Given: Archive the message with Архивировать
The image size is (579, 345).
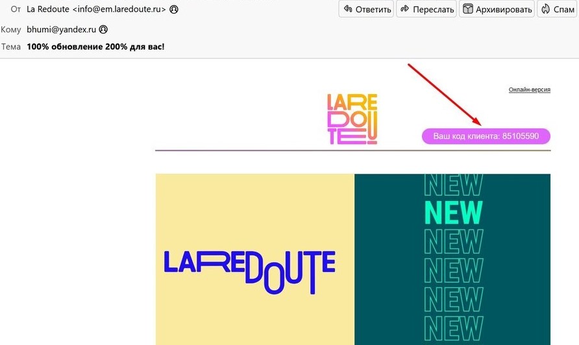Looking at the screenshot, I should [x=497, y=9].
